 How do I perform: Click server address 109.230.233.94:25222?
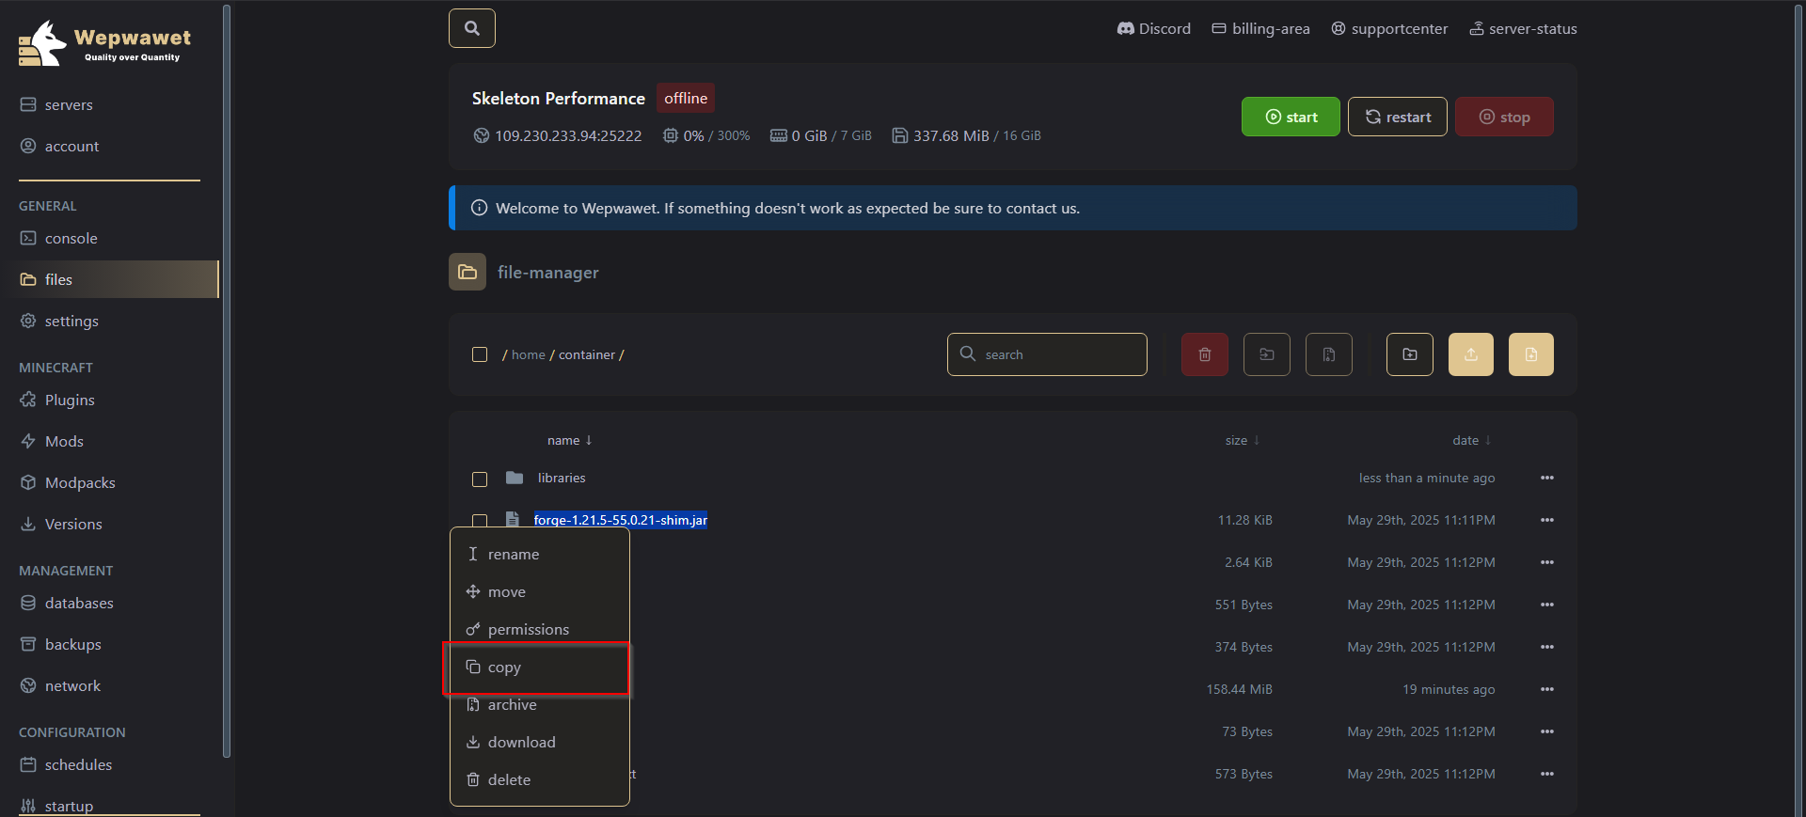pos(568,135)
